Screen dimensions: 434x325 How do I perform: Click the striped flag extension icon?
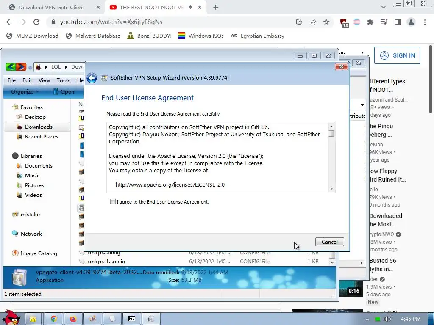click(357, 22)
